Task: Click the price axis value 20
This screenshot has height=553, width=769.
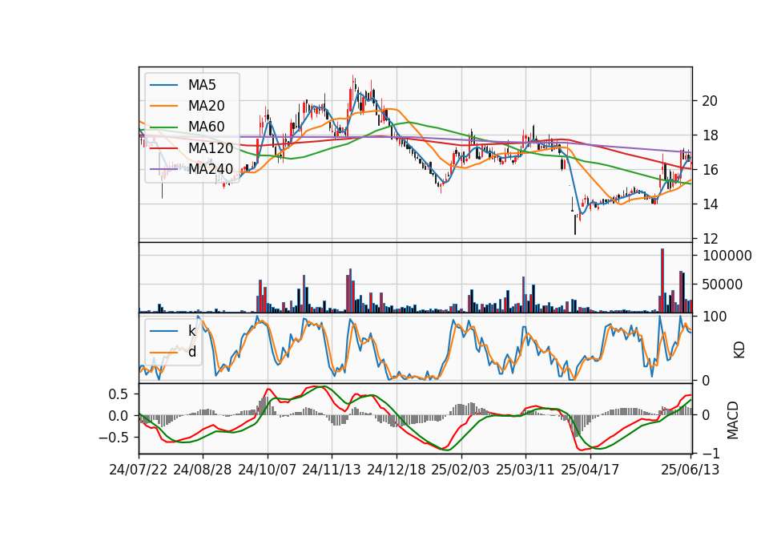Action: click(x=710, y=101)
